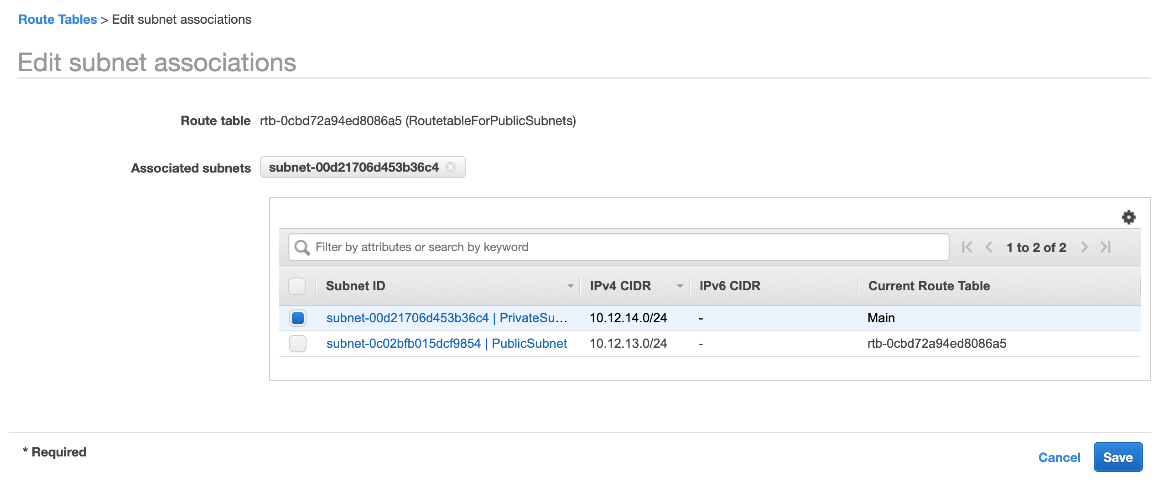Jump to last page of results

[x=1106, y=247]
